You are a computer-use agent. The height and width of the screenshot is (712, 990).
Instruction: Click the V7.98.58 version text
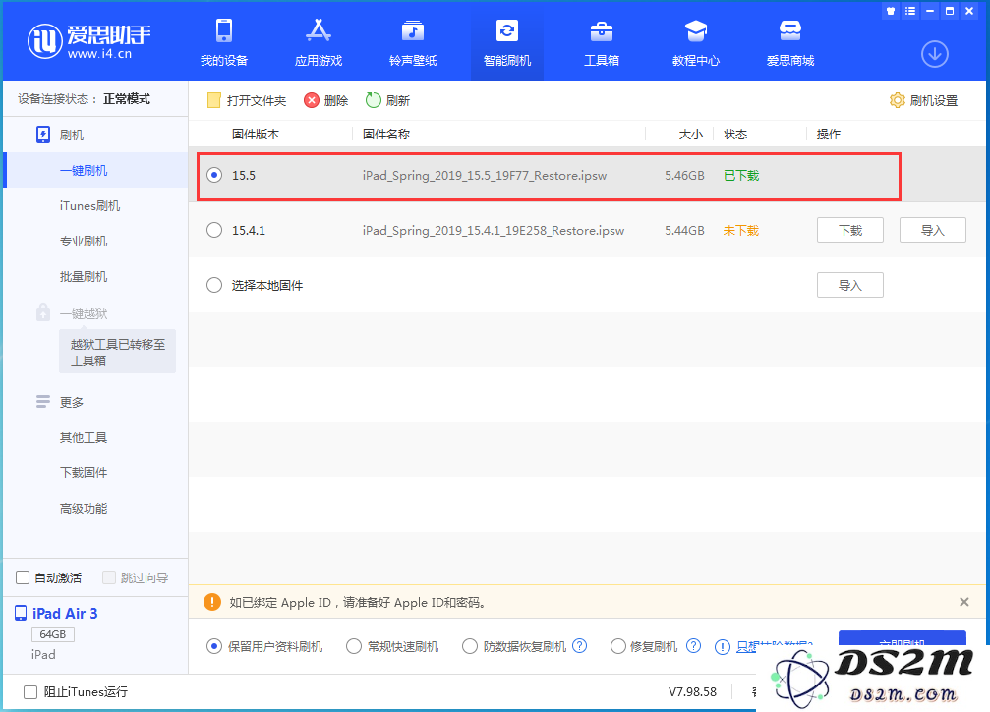[x=692, y=691]
